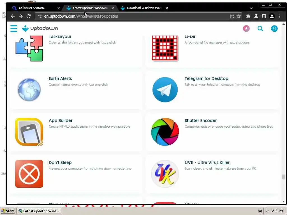Click the App Builder phone icon
The width and height of the screenshot is (287, 215).
click(29, 132)
